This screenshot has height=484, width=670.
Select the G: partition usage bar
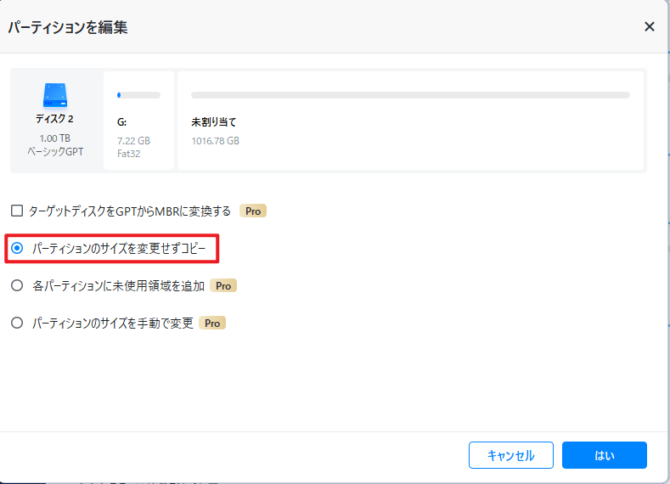[139, 95]
